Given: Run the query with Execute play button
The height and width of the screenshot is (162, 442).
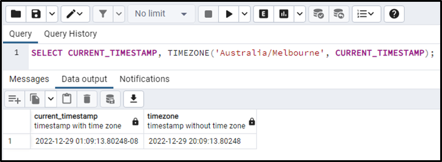Looking at the screenshot, I should pyautogui.click(x=229, y=14).
